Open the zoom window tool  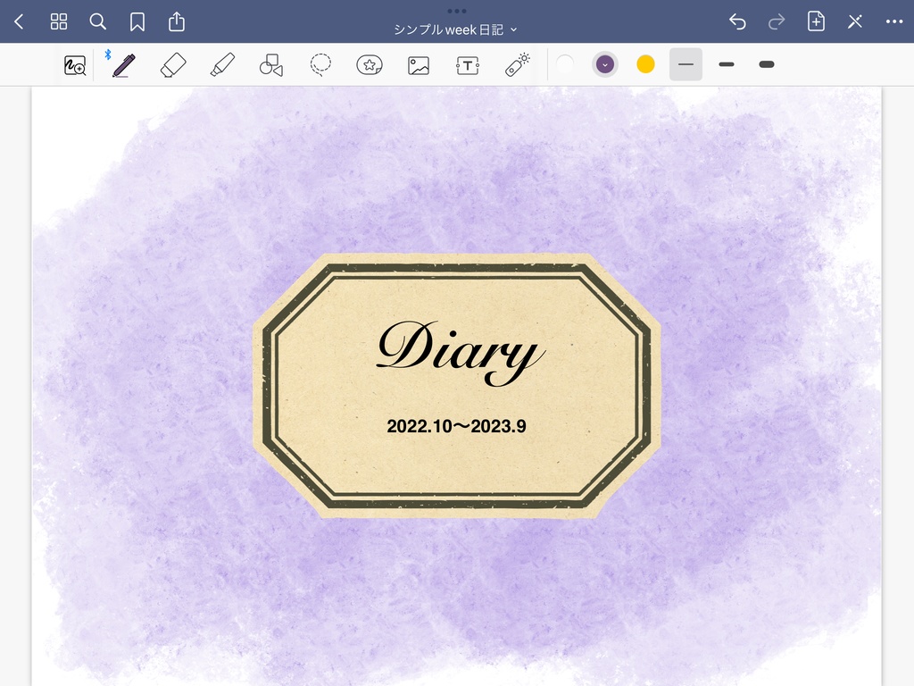pos(75,64)
